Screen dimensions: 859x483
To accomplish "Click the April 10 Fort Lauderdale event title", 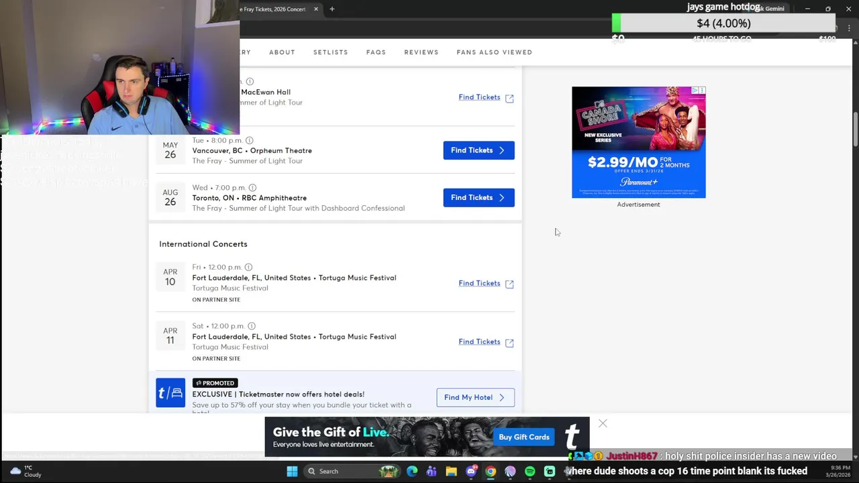I will click(294, 278).
